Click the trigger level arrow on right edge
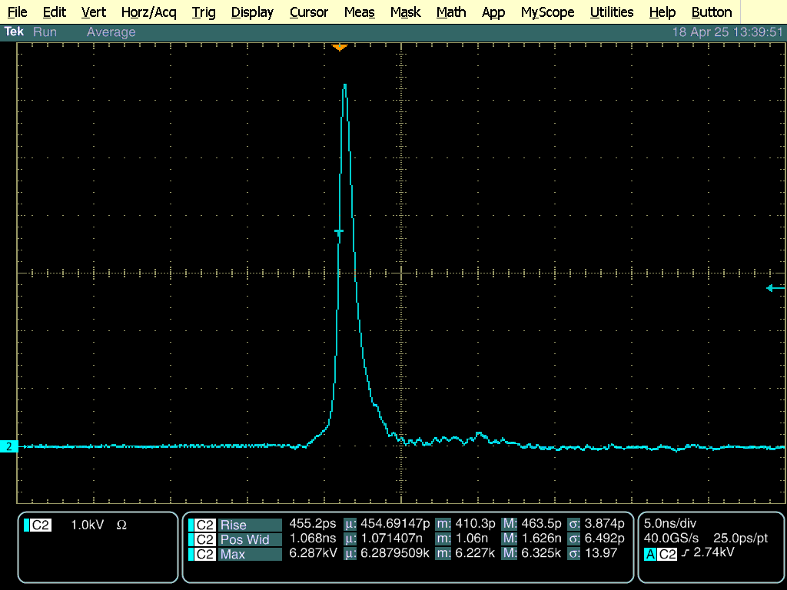This screenshot has height=590, width=787. point(775,288)
